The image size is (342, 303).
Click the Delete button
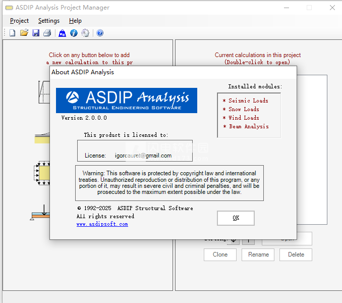tap(296, 255)
